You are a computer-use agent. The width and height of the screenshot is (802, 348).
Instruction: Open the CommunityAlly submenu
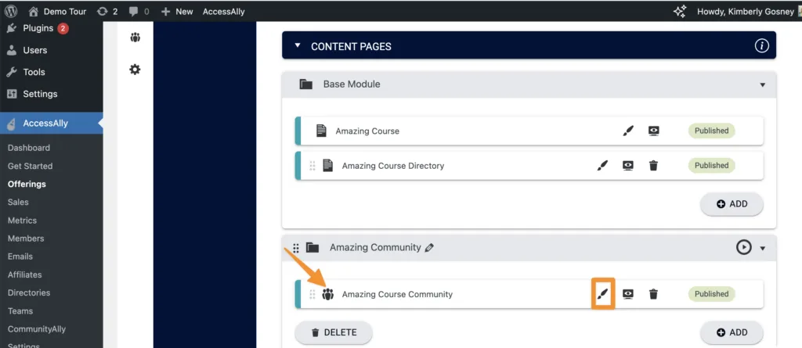pos(36,329)
